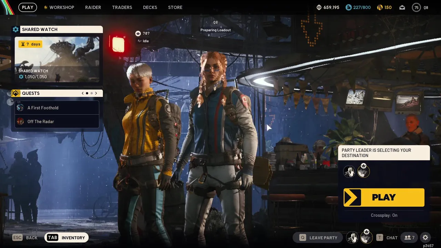Click the coin currency icon beside 659.195

pos(319,7)
